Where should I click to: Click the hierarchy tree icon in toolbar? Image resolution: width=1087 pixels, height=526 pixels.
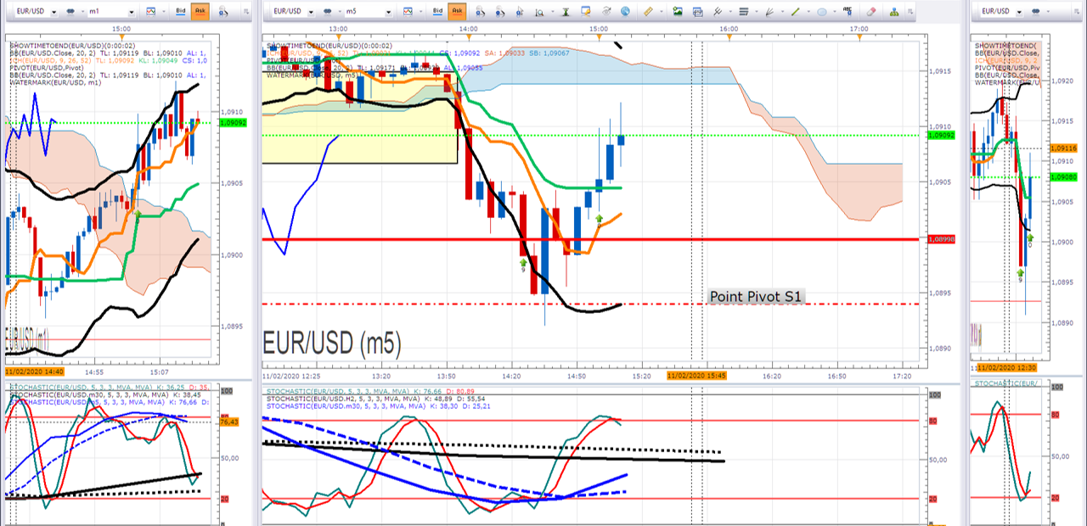coord(893,12)
